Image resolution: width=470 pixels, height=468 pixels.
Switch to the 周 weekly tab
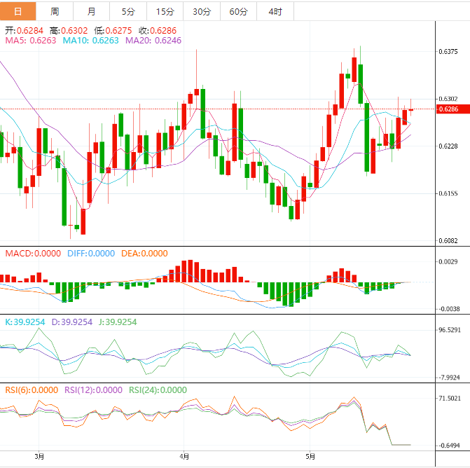(55, 11)
